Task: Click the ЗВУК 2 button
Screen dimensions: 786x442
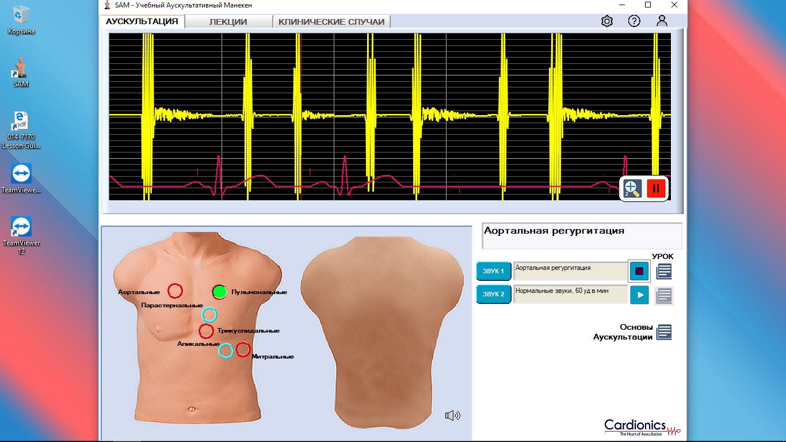Action: click(493, 294)
